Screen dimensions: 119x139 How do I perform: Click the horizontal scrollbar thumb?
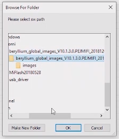(x=50, y=116)
